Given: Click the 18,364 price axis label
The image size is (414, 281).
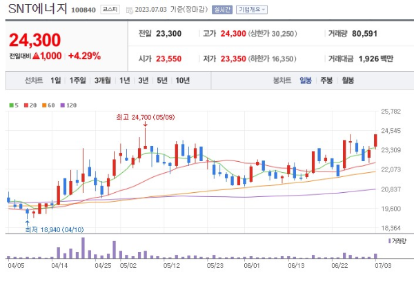Looking at the screenshot, I should click(391, 228).
